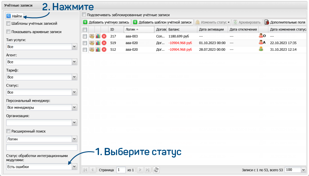Viewport: 309px width, 176px height.
Task: Click the red delete icon for account 217
Action: [x=104, y=36]
